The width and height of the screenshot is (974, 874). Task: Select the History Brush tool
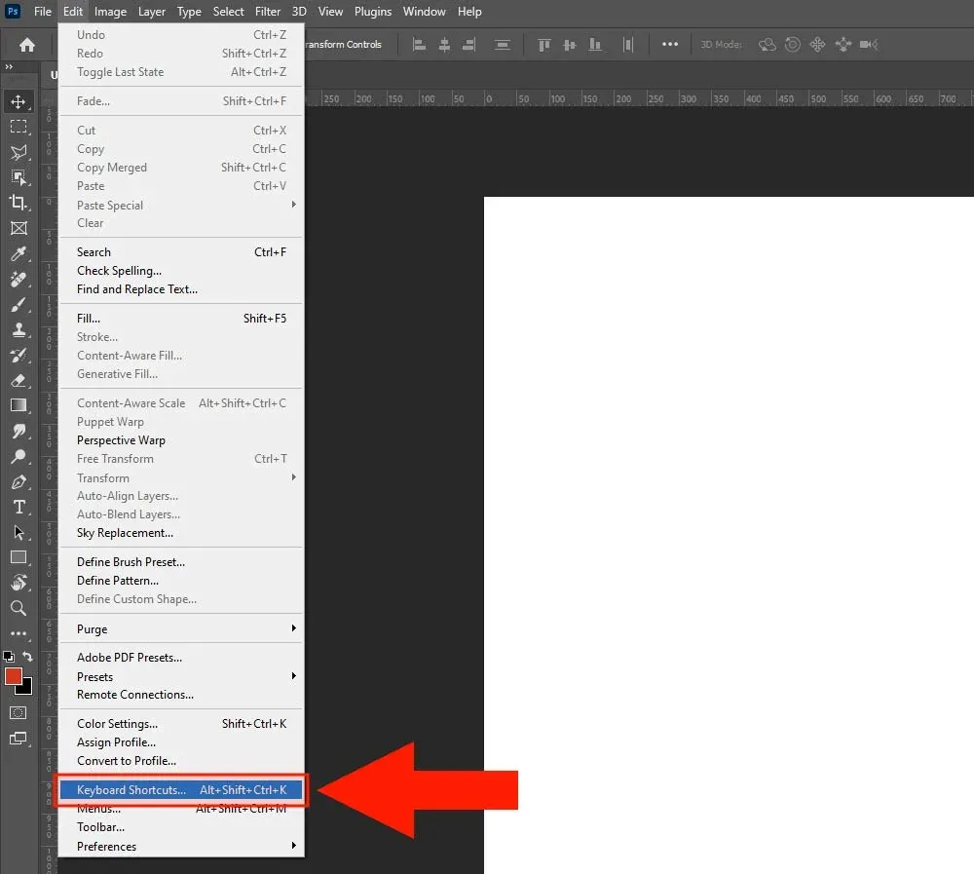[x=19, y=355]
